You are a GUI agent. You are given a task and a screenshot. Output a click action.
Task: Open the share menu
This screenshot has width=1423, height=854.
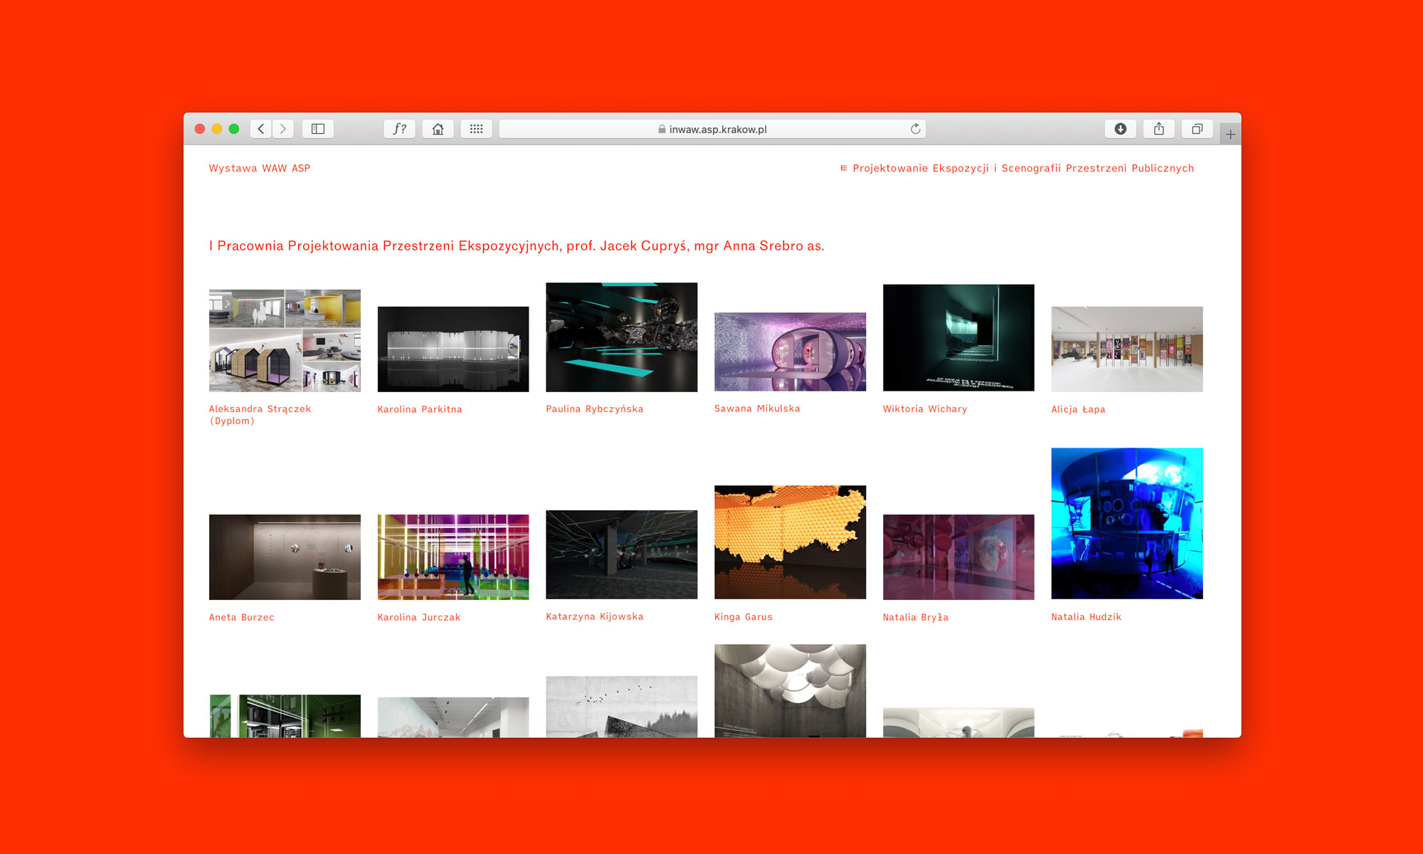tap(1158, 129)
